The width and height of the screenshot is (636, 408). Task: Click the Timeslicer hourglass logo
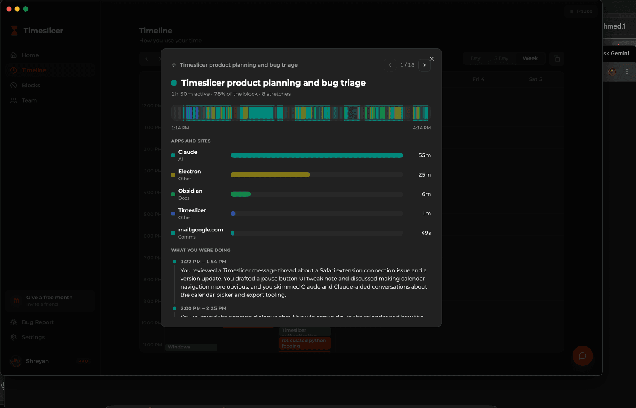click(x=14, y=31)
